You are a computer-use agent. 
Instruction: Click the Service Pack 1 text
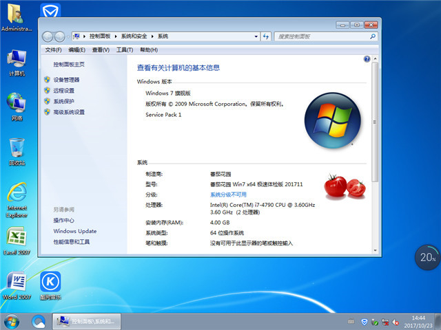(163, 115)
